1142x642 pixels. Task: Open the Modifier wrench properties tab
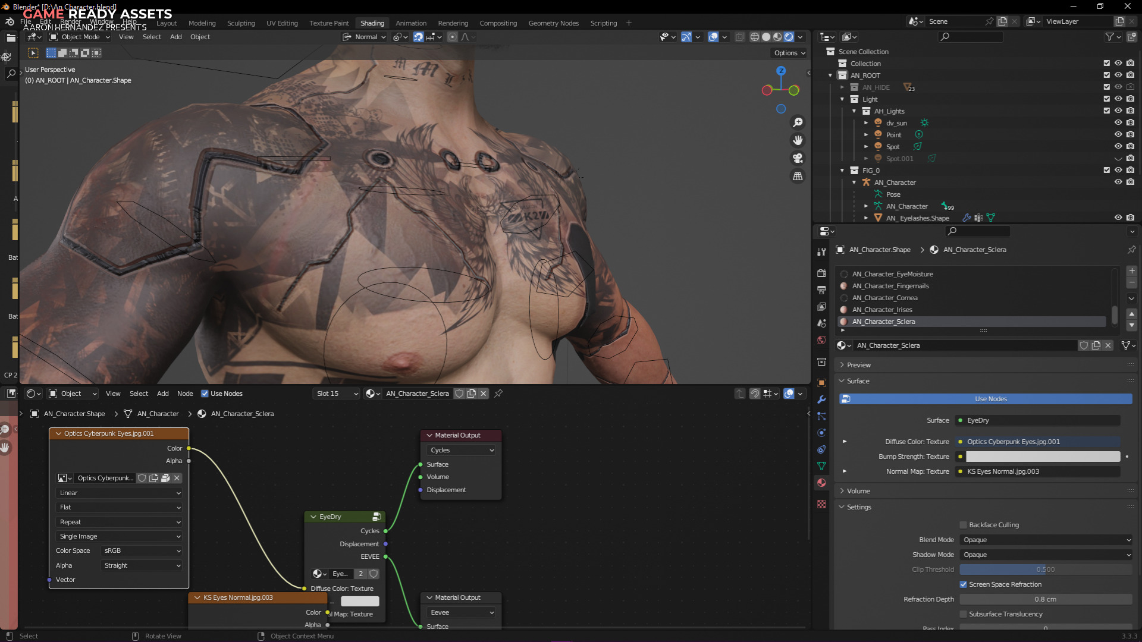[821, 399]
